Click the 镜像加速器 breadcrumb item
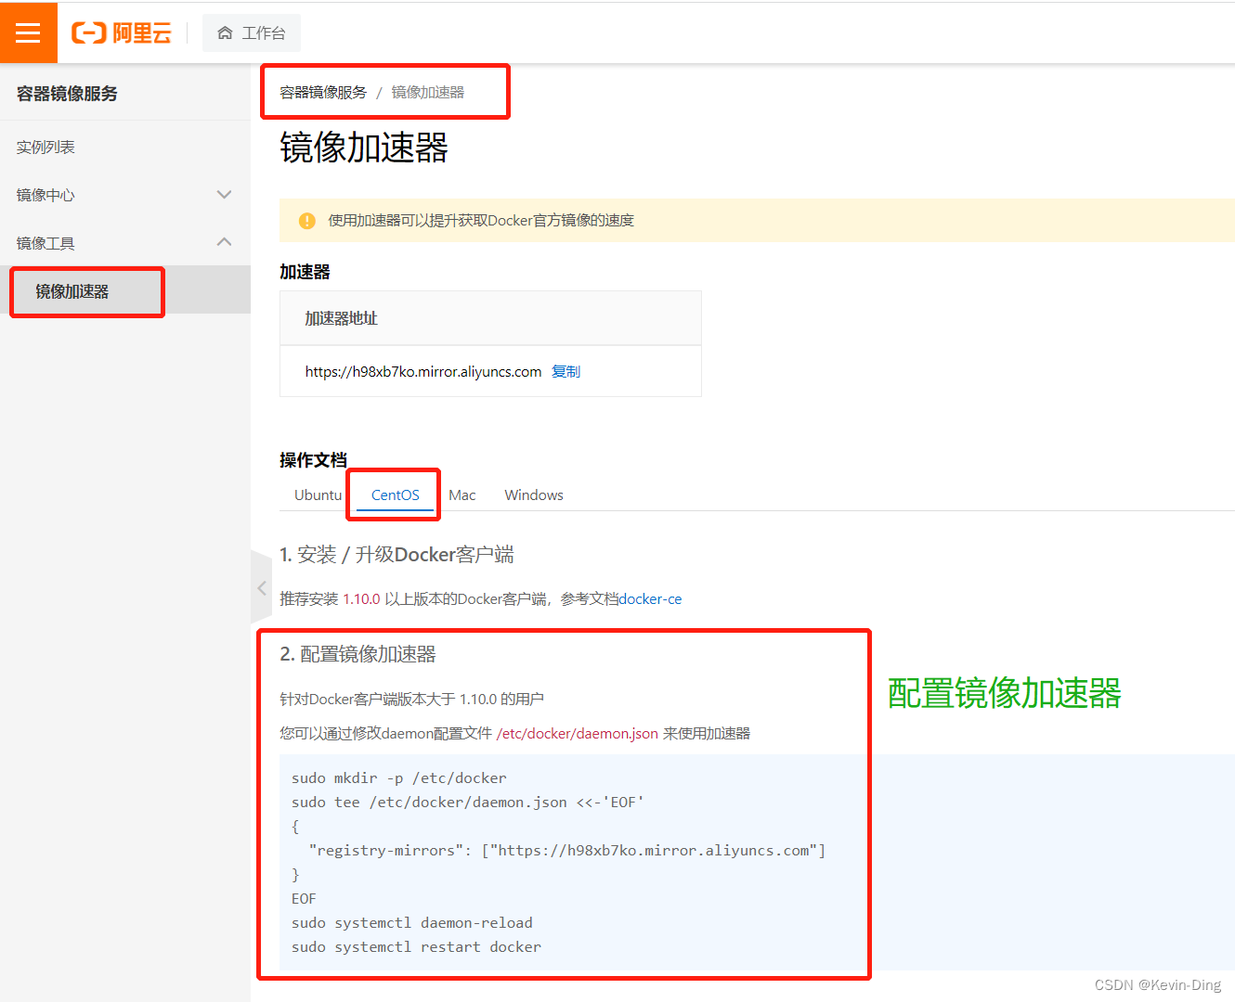 click(428, 93)
